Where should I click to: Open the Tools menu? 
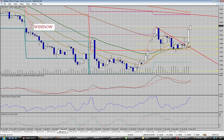pos(28,4)
